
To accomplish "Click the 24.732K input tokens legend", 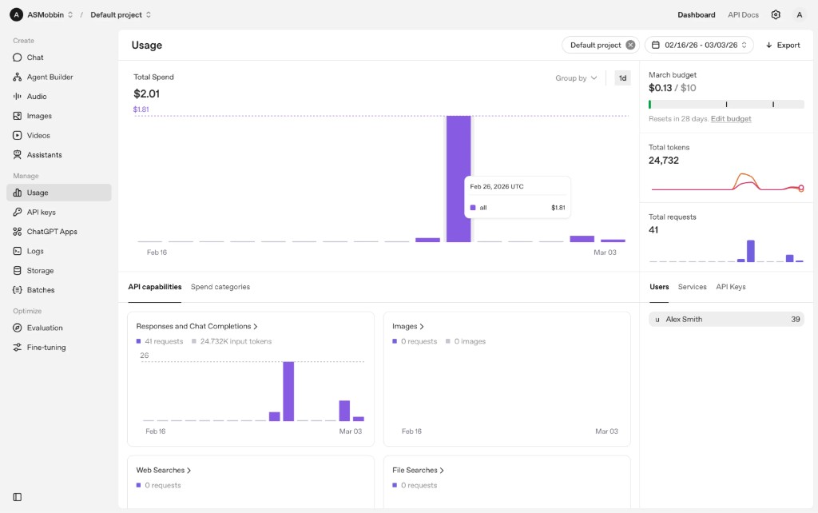I will pos(232,341).
